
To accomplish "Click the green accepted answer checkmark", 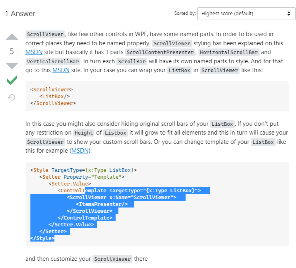I will 12,81.
